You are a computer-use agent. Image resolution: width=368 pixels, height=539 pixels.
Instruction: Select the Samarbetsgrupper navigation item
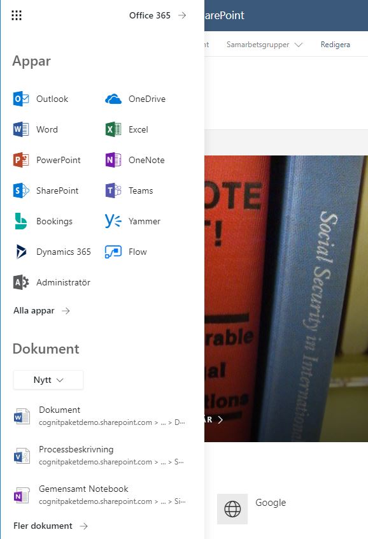[258, 45]
